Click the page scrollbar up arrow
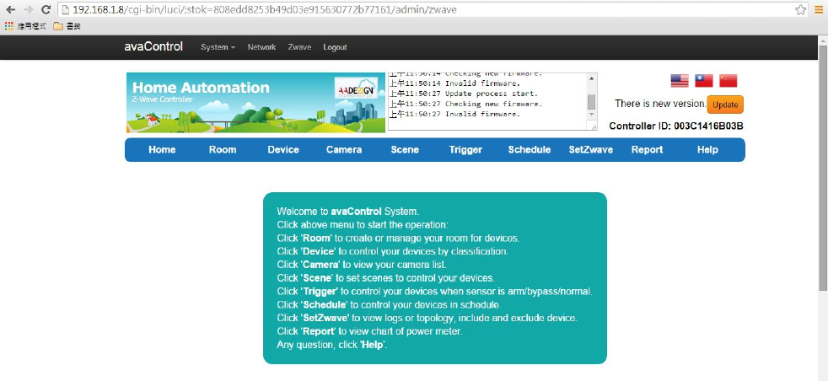The image size is (828, 381). tap(823, 40)
